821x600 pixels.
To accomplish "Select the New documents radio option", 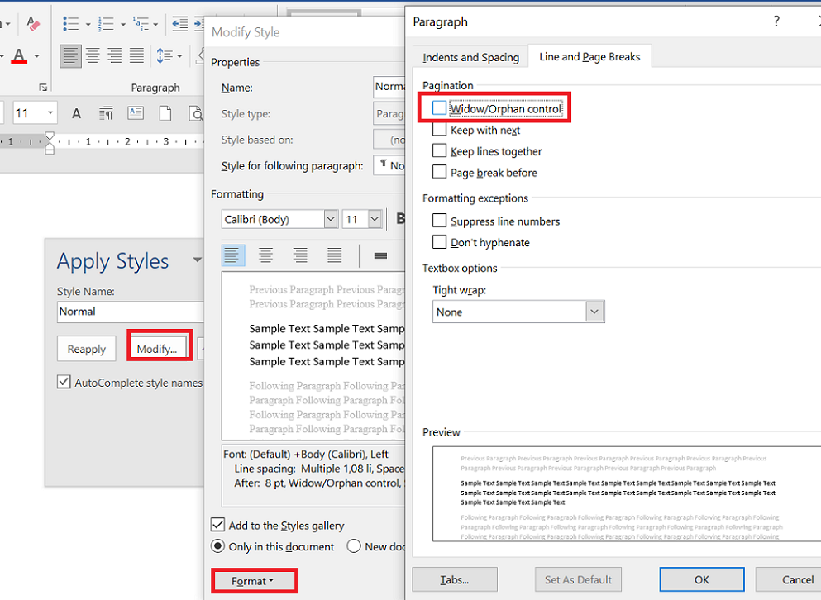I will tap(354, 546).
